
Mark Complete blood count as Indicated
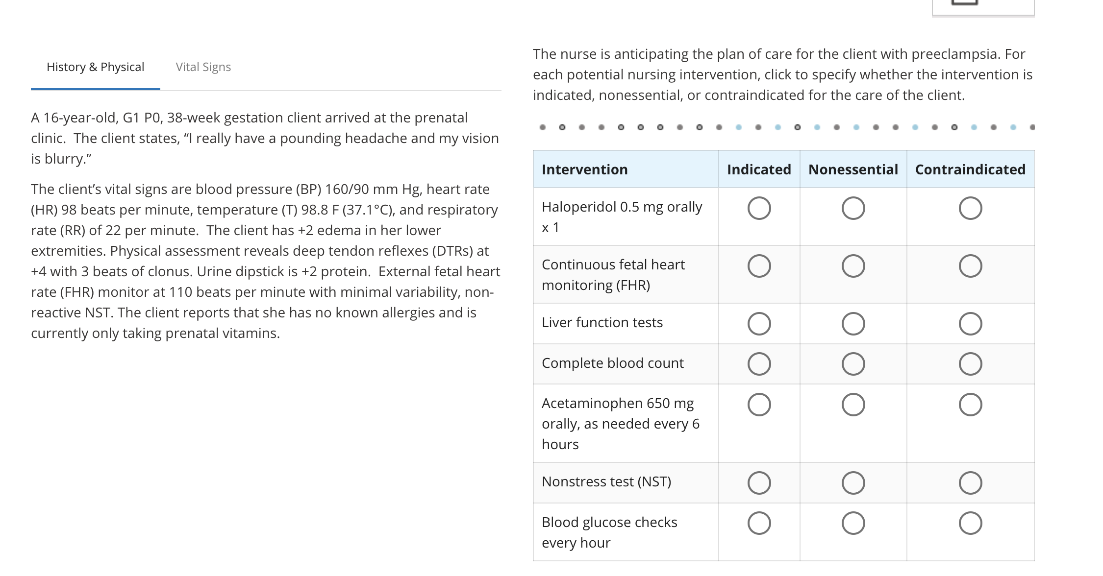pos(759,364)
